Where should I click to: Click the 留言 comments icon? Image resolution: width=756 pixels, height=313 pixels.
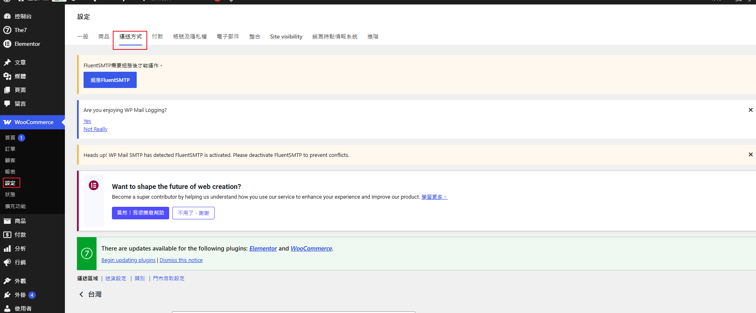7,104
